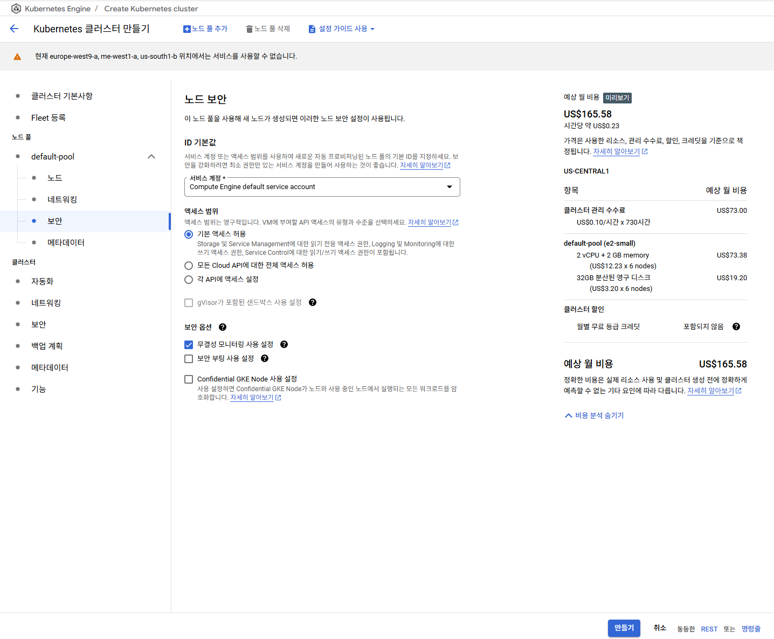Viewport: 774px width, 639px height.
Task: Open 노드 under default-pool
Action: click(x=55, y=178)
